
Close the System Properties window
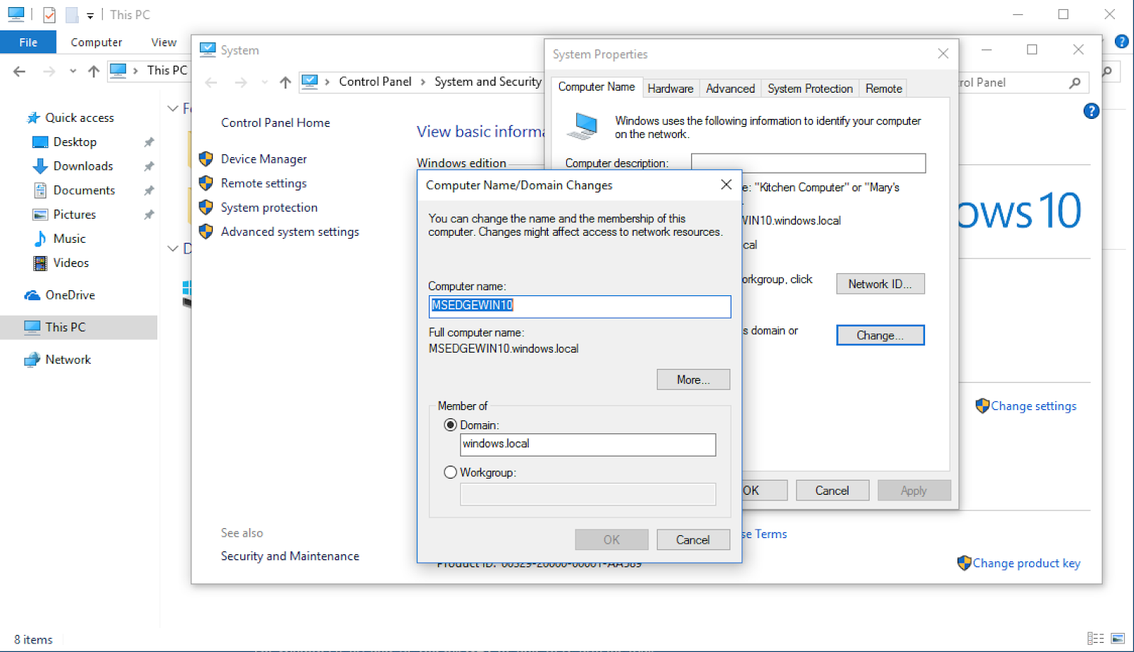pos(943,54)
